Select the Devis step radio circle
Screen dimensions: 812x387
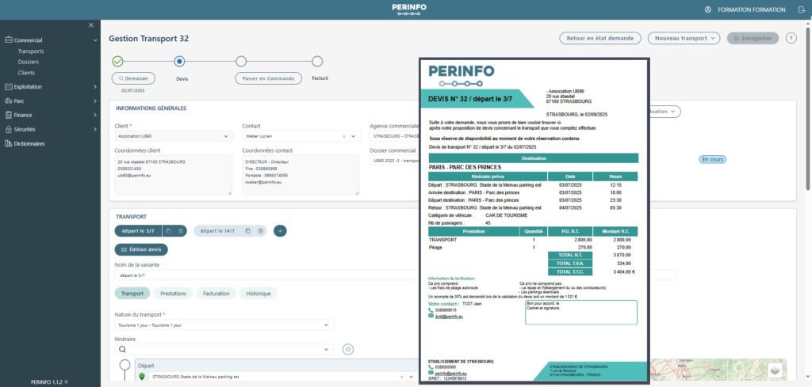point(179,61)
